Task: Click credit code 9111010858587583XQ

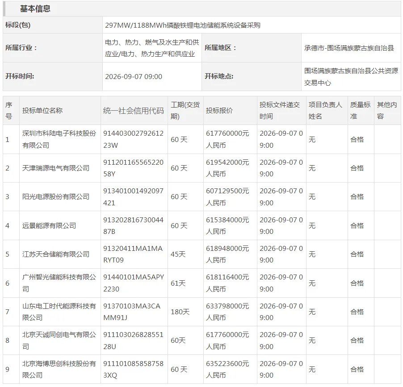Action: coord(134,369)
